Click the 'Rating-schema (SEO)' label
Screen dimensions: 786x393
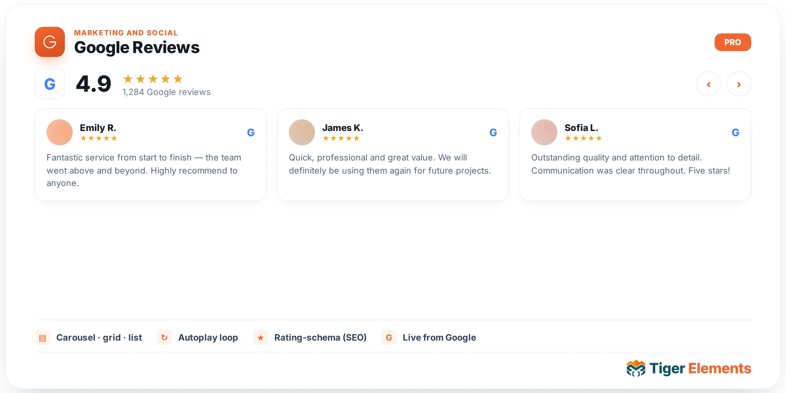pos(320,338)
